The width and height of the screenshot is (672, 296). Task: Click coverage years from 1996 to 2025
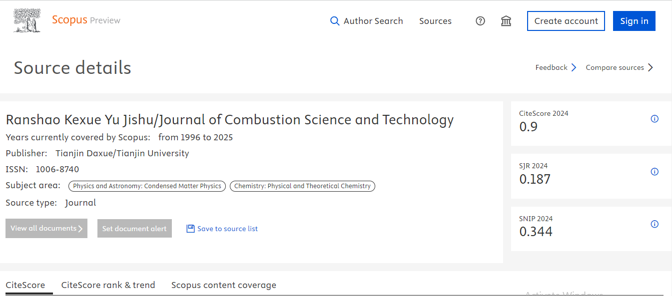click(x=195, y=137)
